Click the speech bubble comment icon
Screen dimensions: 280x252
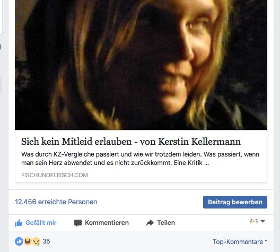click(78, 223)
